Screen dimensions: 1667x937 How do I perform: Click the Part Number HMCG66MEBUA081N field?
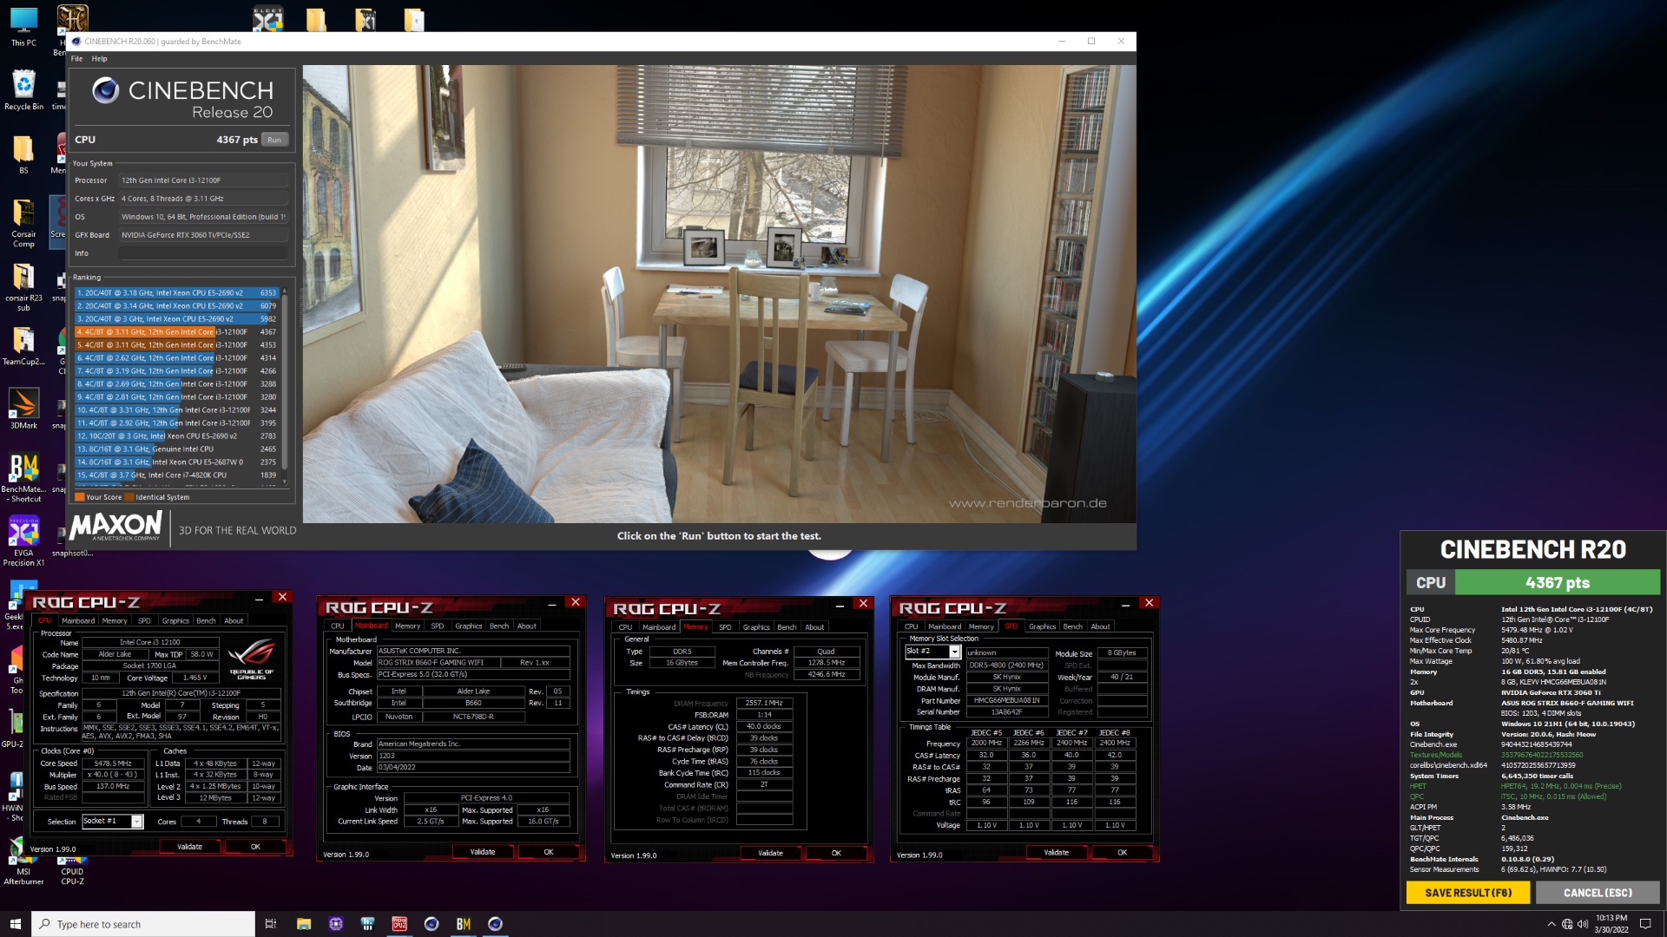[1006, 700]
